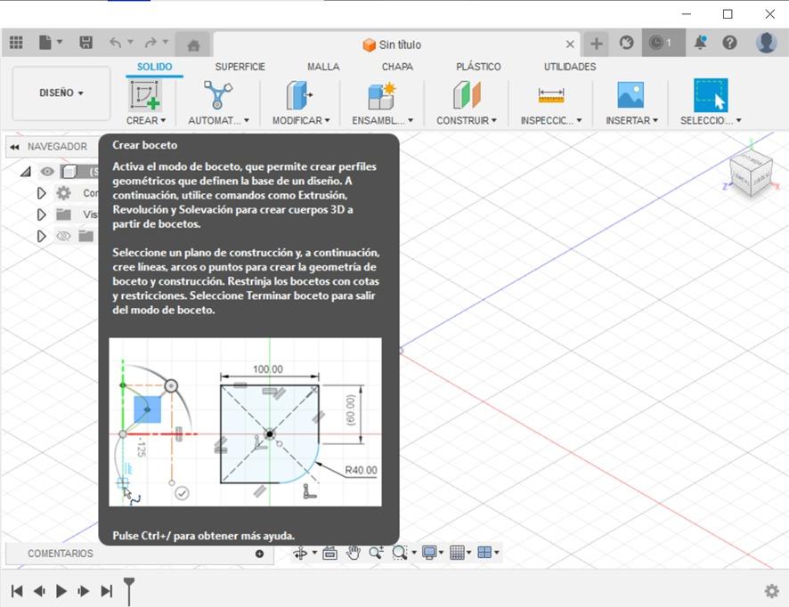This screenshot has height=607, width=789.
Task: Collapse the root component tree node
Action: point(25,172)
